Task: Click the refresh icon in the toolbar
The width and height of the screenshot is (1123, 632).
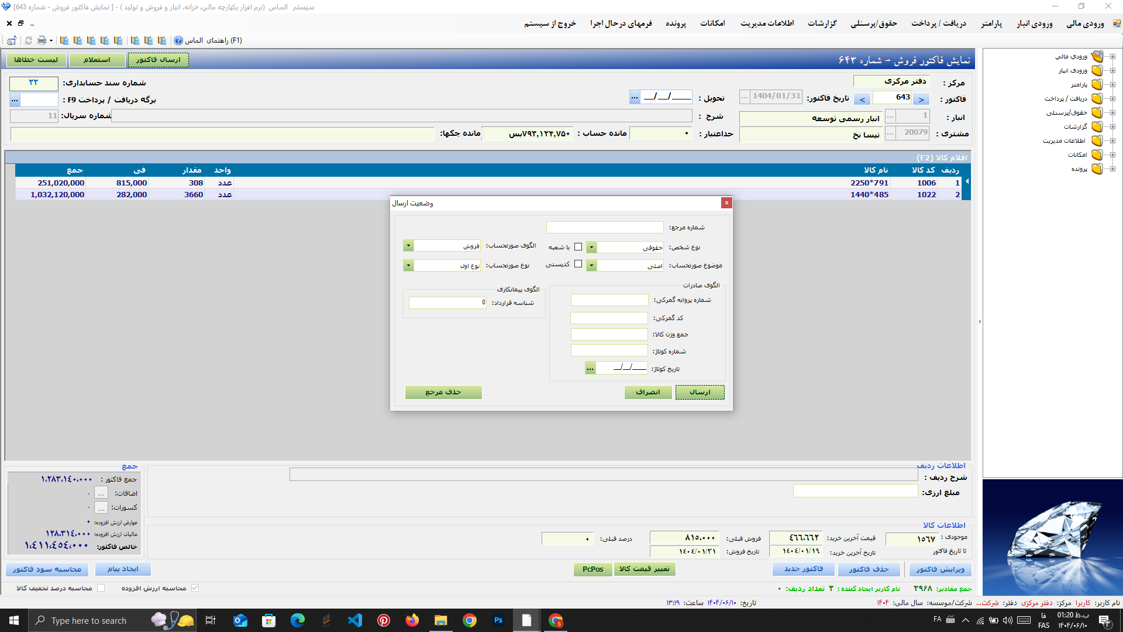Action: (28, 40)
